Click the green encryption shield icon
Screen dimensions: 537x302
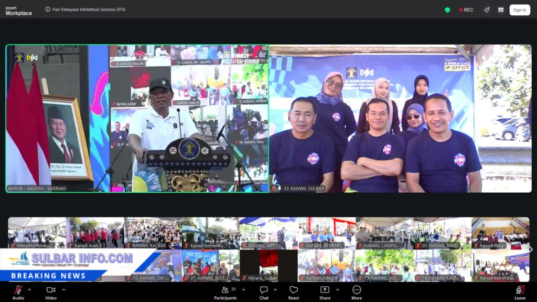[447, 9]
